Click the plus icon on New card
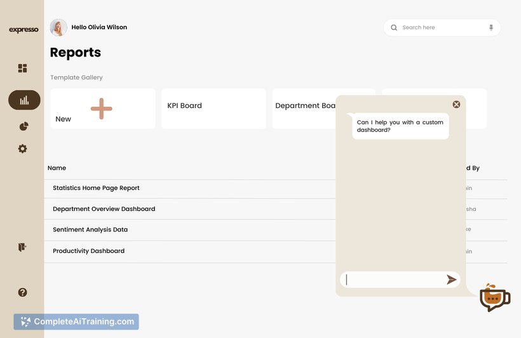This screenshot has height=338, width=521. tap(102, 109)
